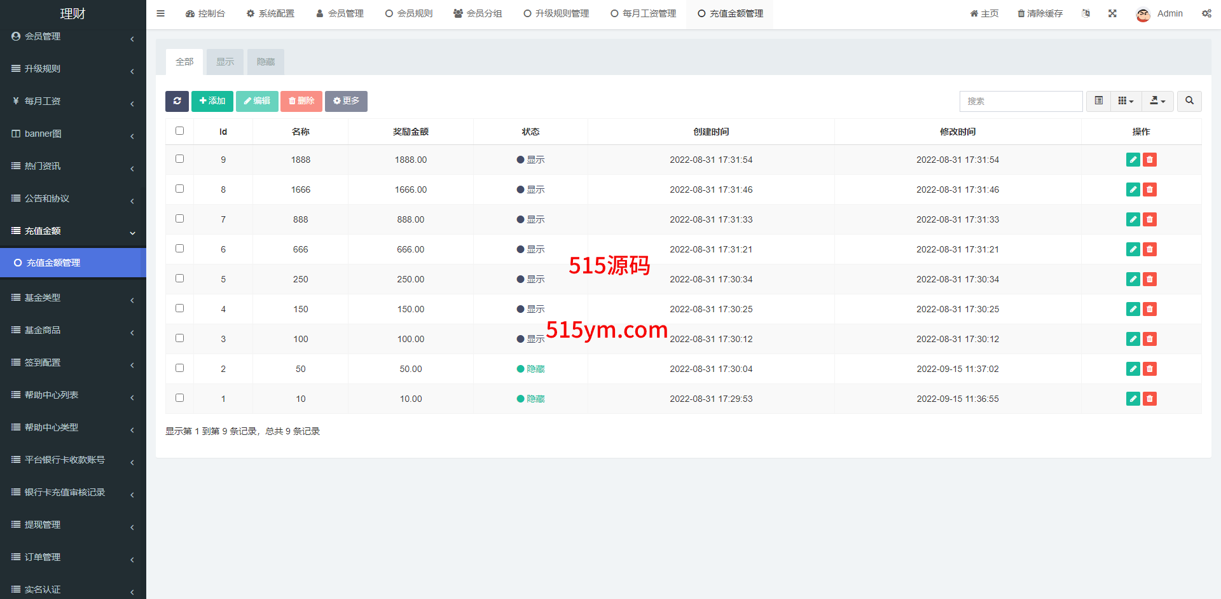
Task: Open the 会员规则 top navigation tab
Action: point(409,13)
